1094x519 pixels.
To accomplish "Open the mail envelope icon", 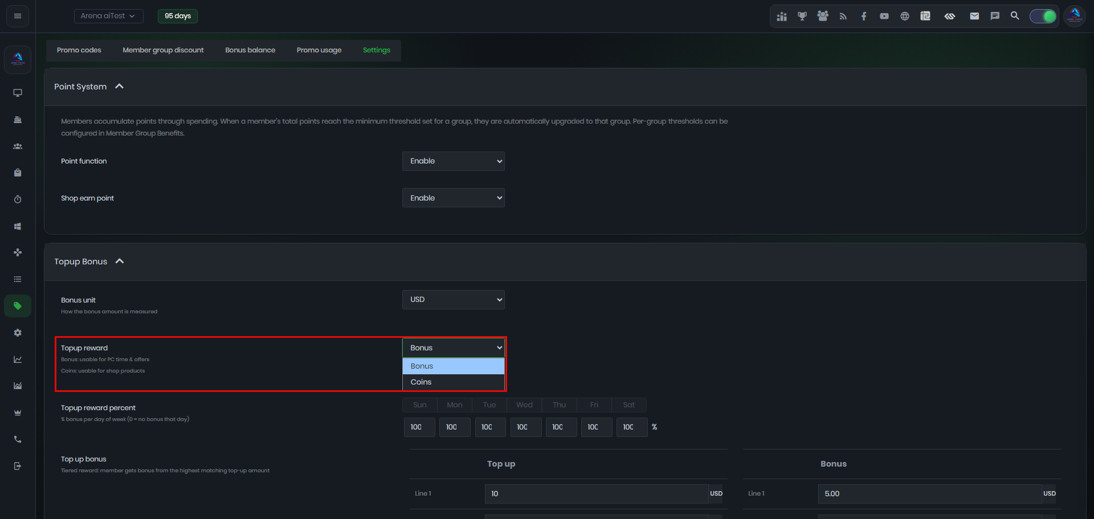I will coord(974,17).
